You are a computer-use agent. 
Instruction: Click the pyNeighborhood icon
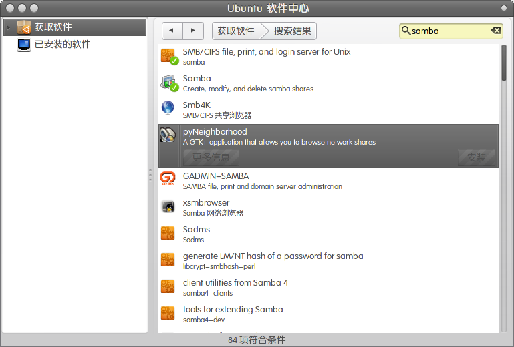point(168,135)
